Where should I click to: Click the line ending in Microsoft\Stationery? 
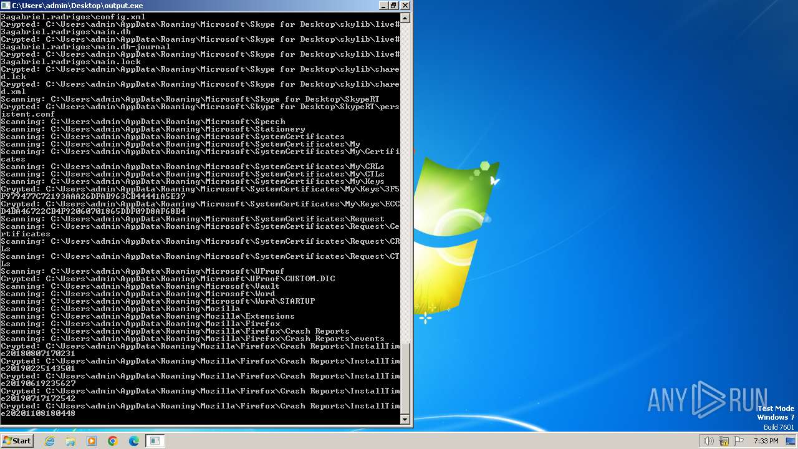tap(153, 129)
